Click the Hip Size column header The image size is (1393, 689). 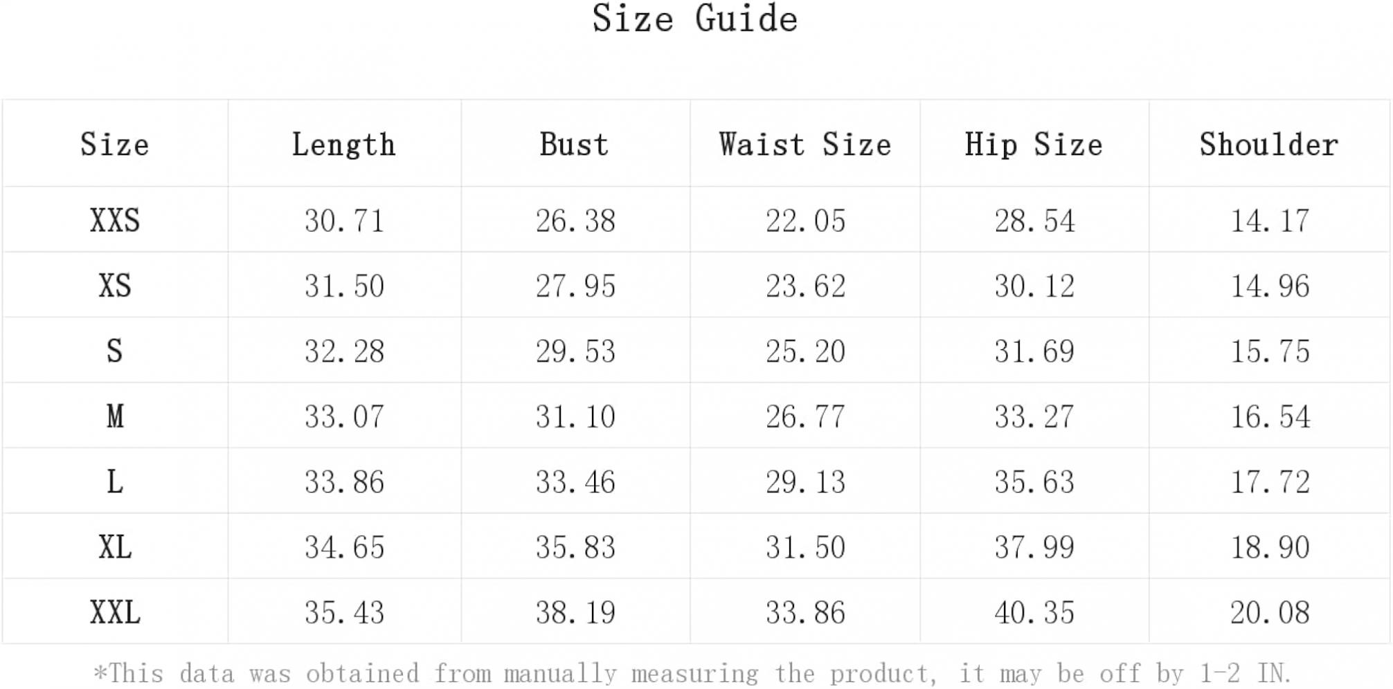tap(1034, 145)
